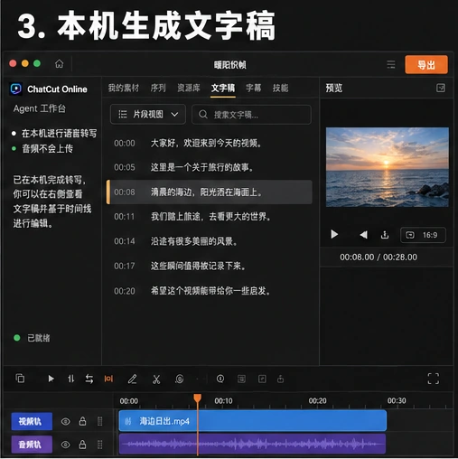Click the sunset preview image
This screenshot has height=459, width=458.
point(388,167)
